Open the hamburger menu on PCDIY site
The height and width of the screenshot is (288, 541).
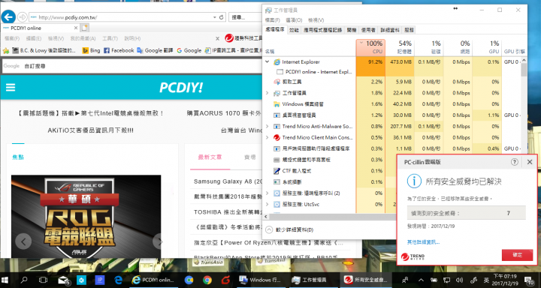pyautogui.click(x=11, y=88)
